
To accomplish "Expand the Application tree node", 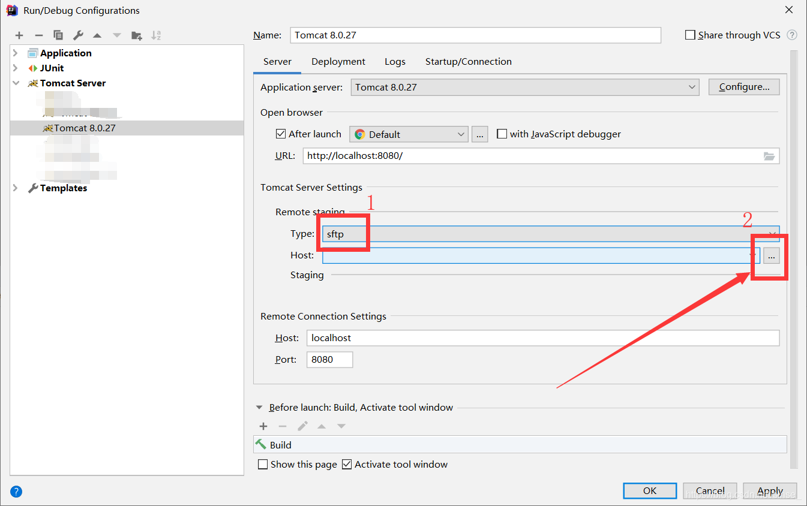I will 16,53.
